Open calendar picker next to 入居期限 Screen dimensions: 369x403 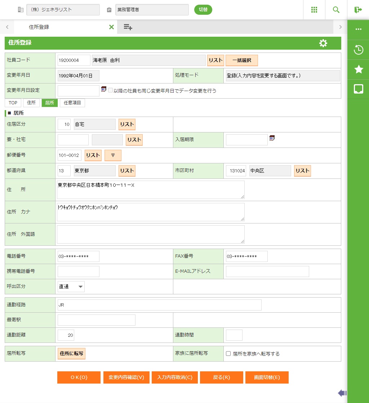[x=272, y=138]
